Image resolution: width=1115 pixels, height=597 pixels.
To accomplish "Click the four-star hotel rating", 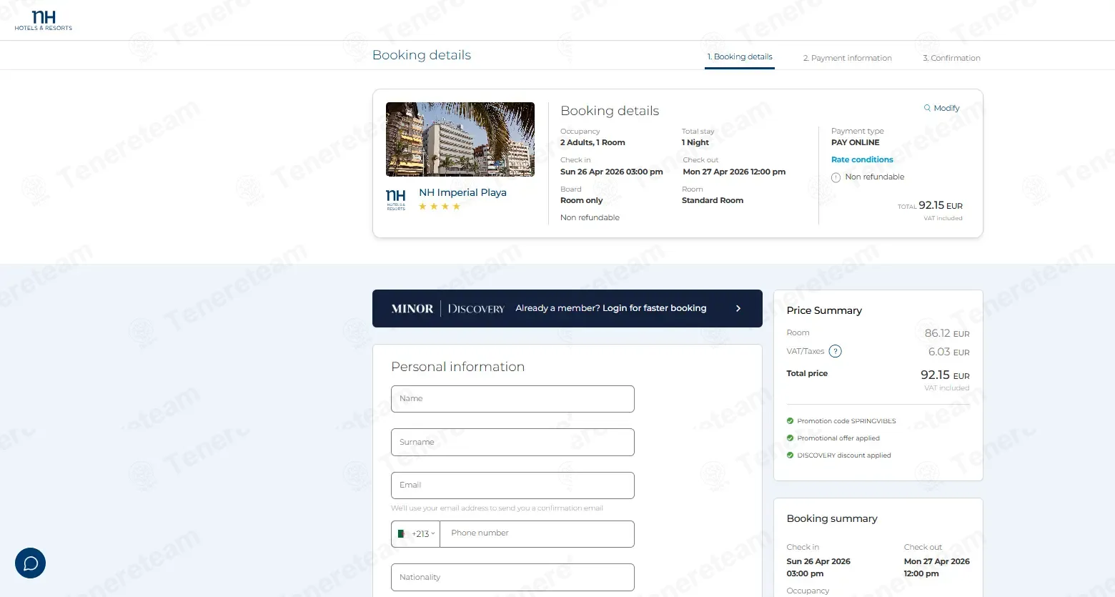I will (440, 207).
